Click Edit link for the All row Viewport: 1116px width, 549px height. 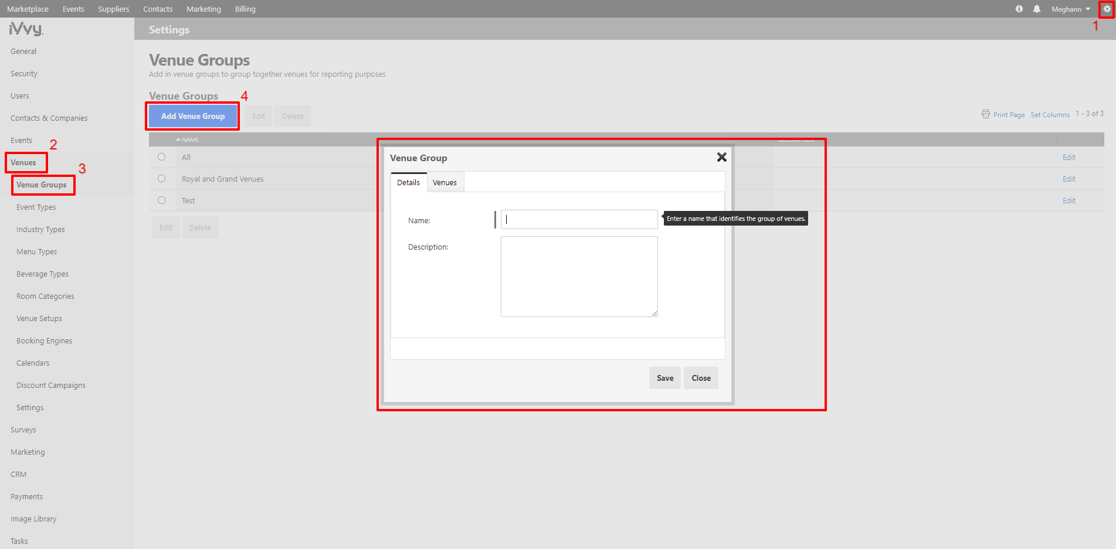click(x=1068, y=157)
